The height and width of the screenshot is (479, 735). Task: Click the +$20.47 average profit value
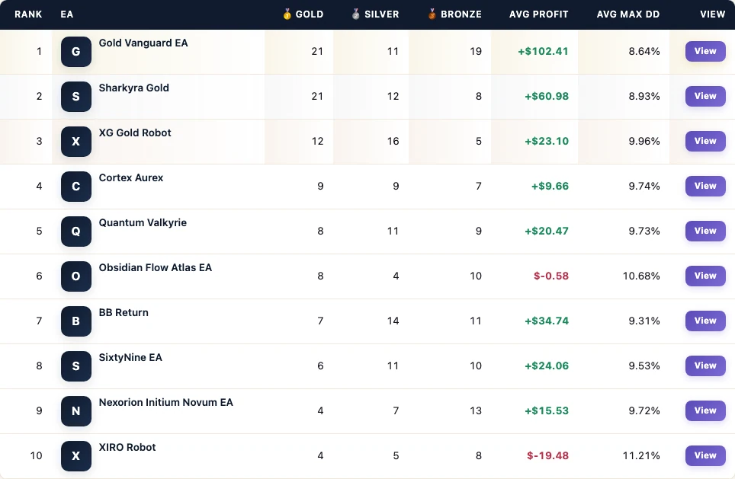point(547,232)
